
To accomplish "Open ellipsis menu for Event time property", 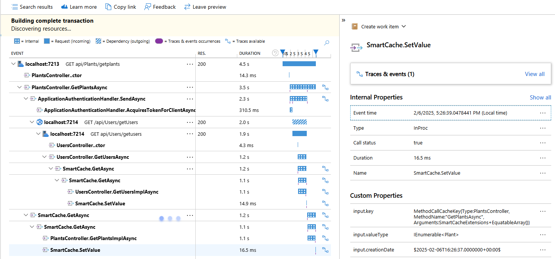I will (543, 113).
